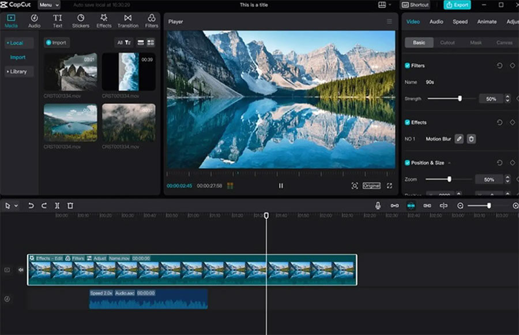Image resolution: width=519 pixels, height=335 pixels.
Task: Select the rocky mountain cave clip thumbnail
Action: [x=70, y=72]
